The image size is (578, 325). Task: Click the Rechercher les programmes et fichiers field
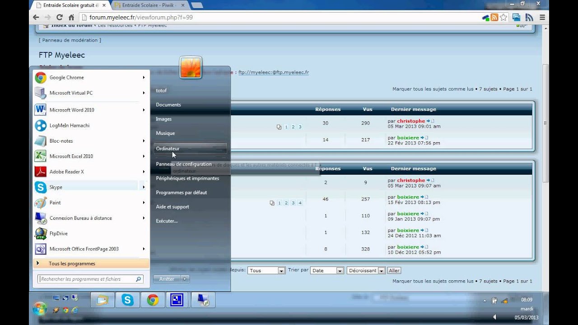tap(90, 279)
